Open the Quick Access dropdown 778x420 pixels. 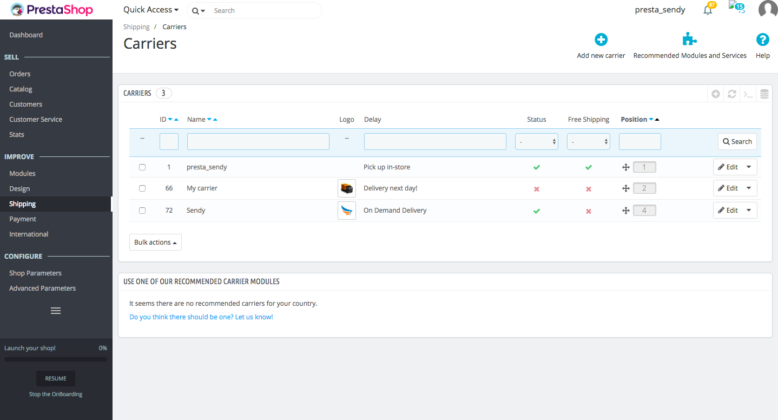point(151,10)
